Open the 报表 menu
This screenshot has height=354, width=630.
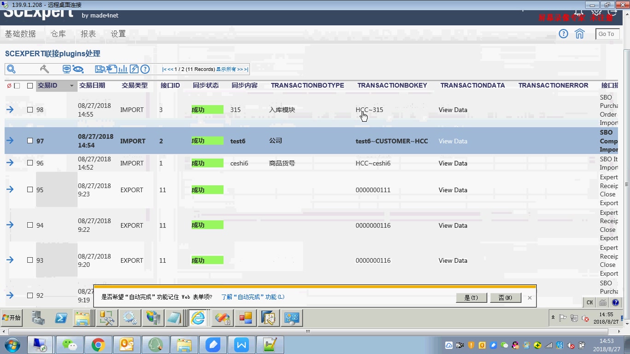coord(88,34)
